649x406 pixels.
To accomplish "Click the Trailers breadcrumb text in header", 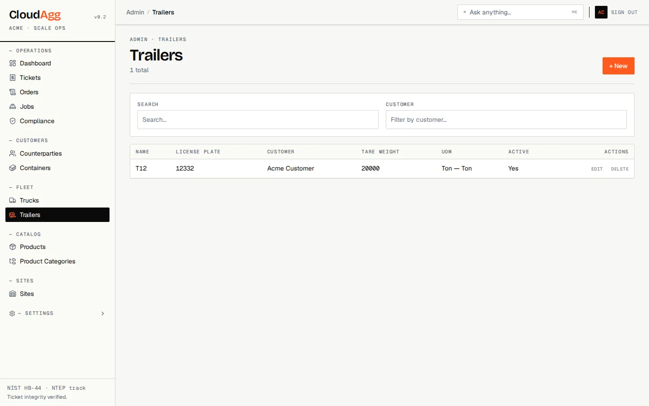I will pyautogui.click(x=163, y=12).
